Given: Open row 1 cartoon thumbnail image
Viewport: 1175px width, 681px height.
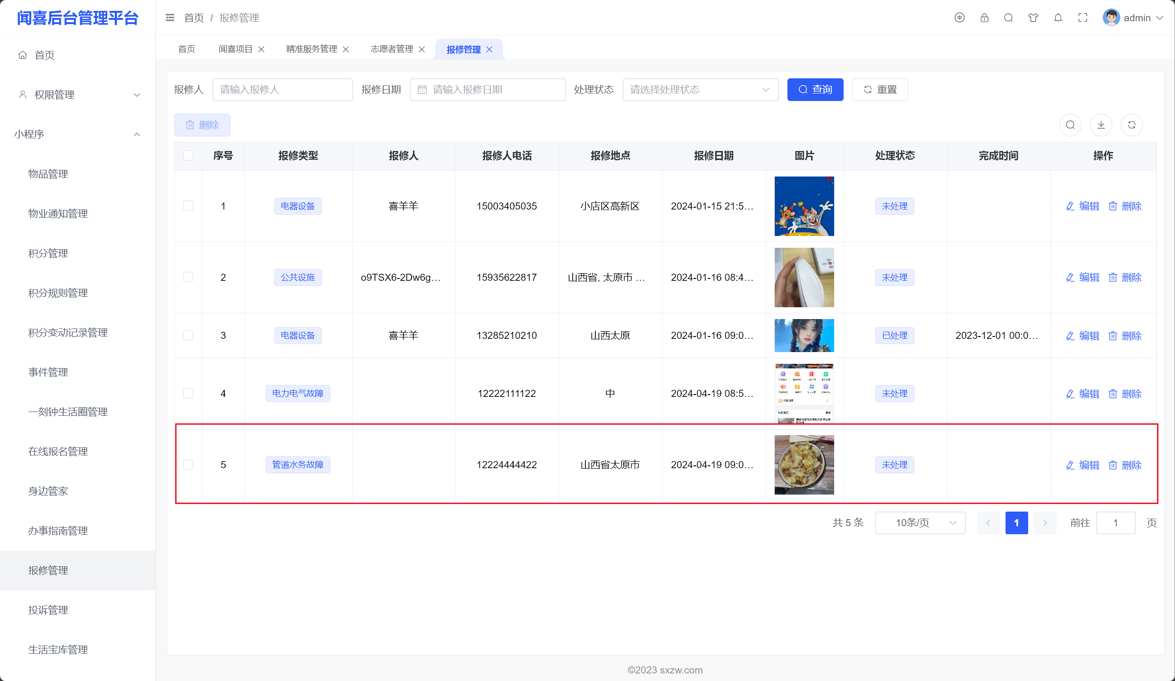Looking at the screenshot, I should pyautogui.click(x=804, y=206).
